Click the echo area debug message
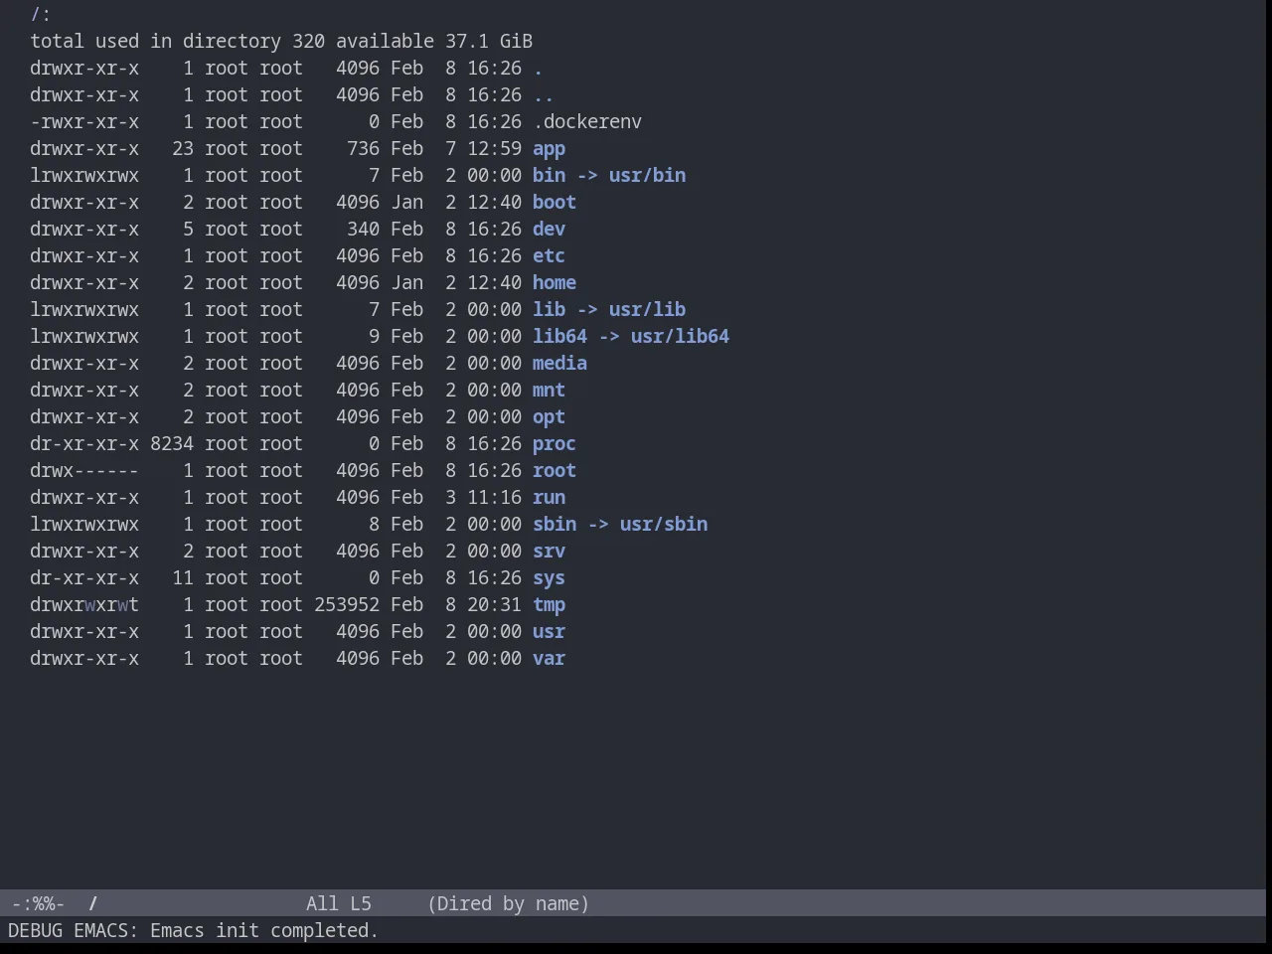Viewport: 1272px width, 954px height. 193,931
